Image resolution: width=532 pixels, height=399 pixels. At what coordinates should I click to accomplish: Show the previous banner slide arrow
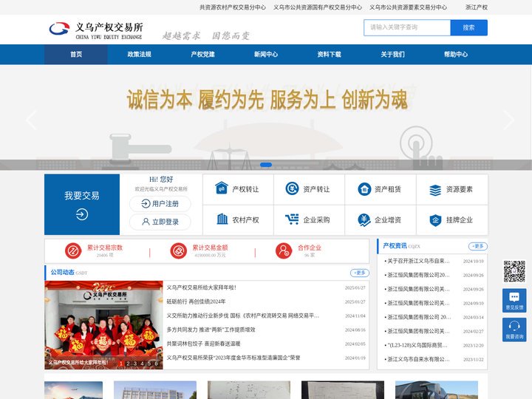coord(31,120)
